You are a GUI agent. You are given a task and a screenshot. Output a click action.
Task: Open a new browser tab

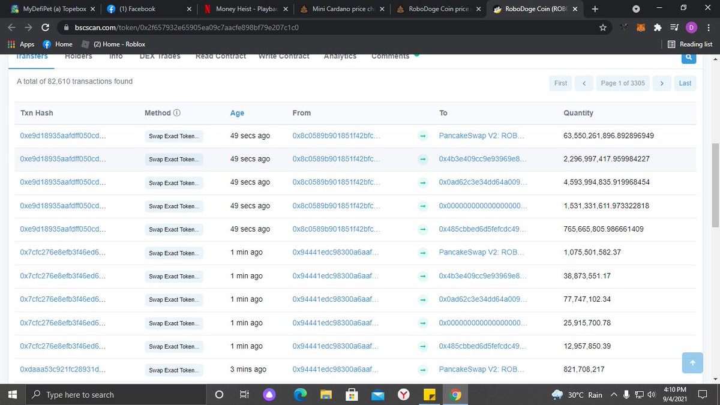click(x=595, y=9)
